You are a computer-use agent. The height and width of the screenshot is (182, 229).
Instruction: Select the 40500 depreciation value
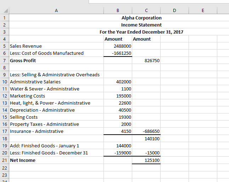(x=118, y=110)
